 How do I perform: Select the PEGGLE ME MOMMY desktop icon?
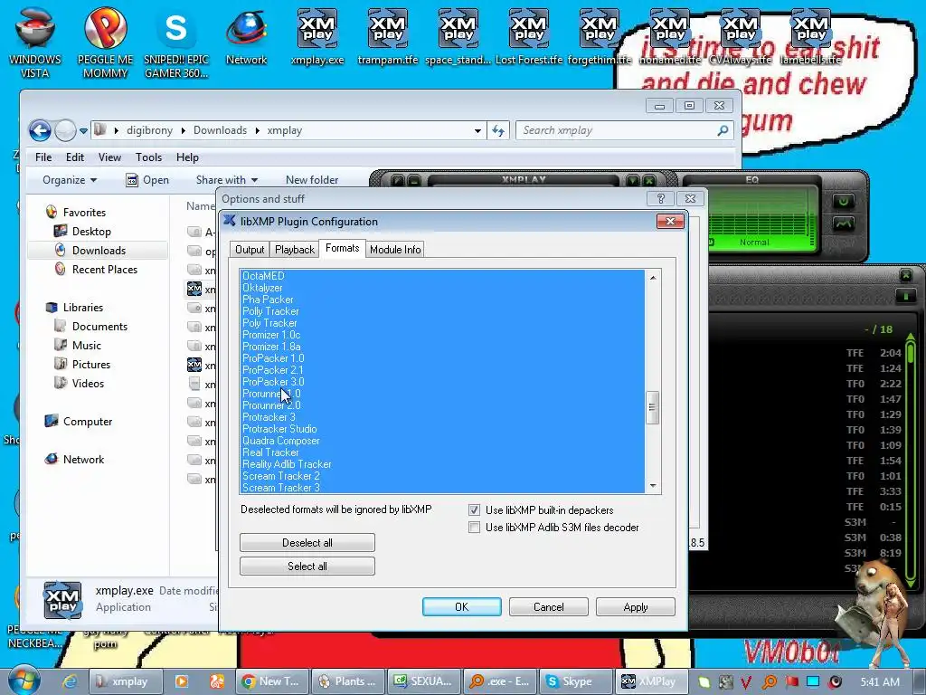pyautogui.click(x=105, y=42)
